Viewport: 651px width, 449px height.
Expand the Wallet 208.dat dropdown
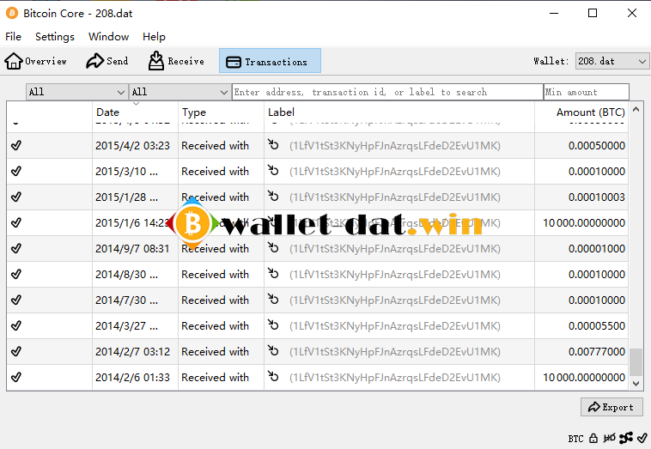coord(612,61)
